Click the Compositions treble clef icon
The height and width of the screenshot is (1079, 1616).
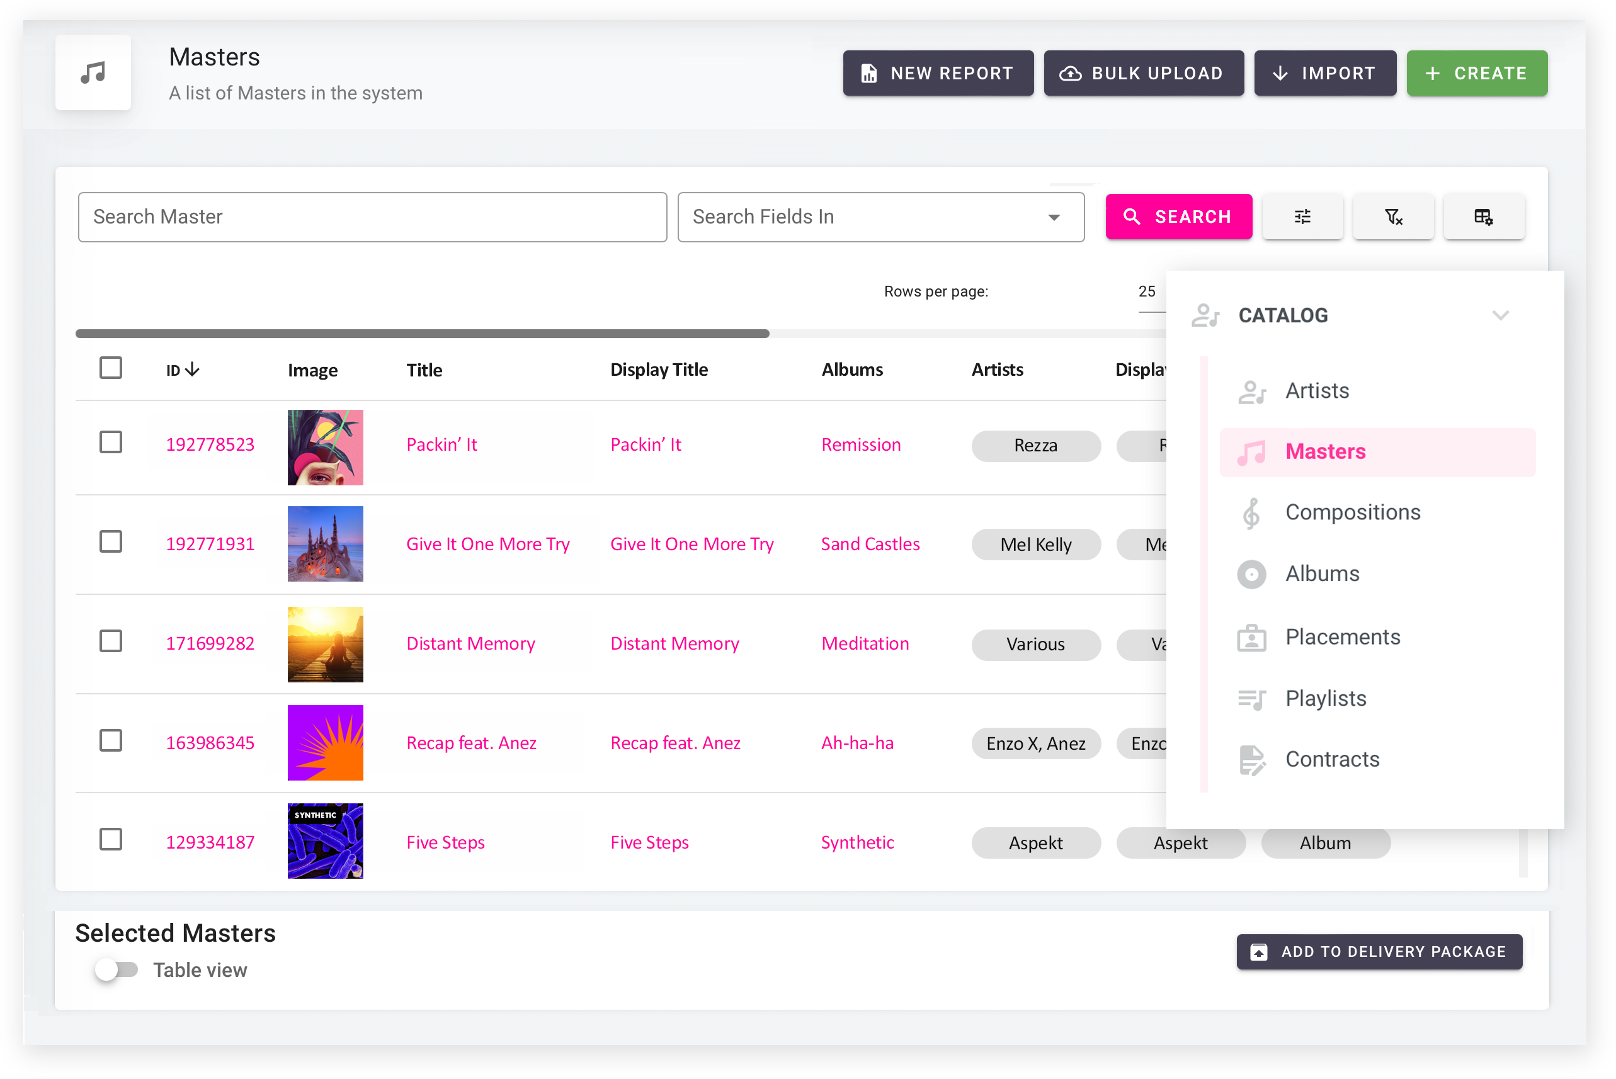[1251, 512]
